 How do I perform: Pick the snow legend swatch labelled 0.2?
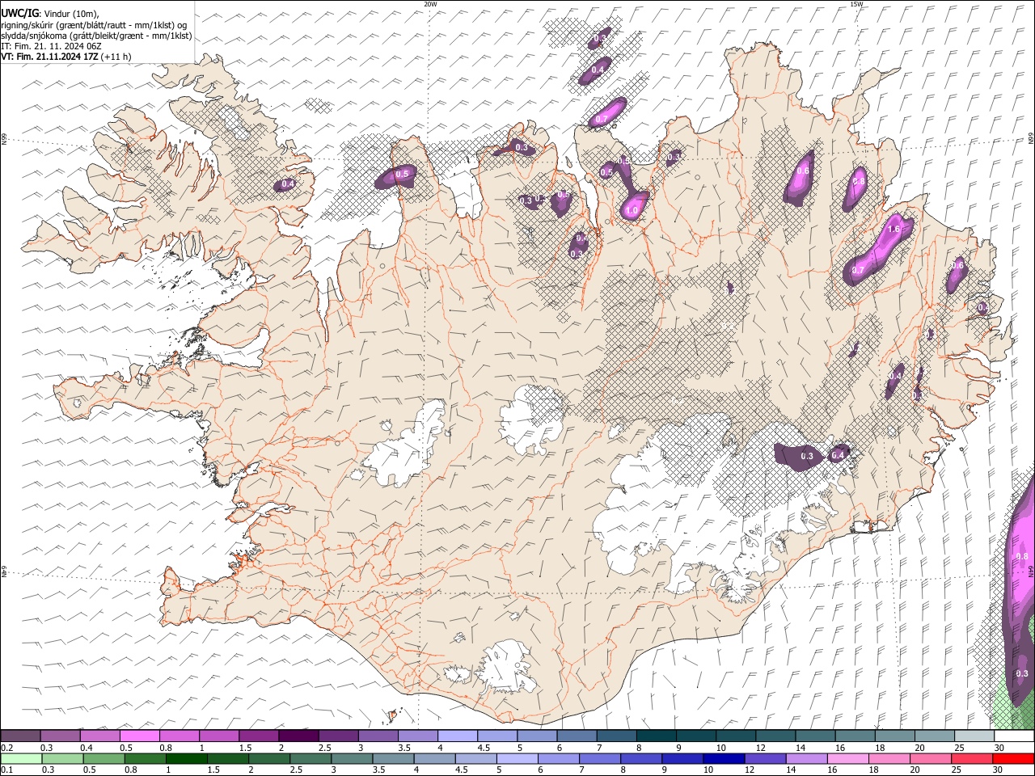click(20, 736)
